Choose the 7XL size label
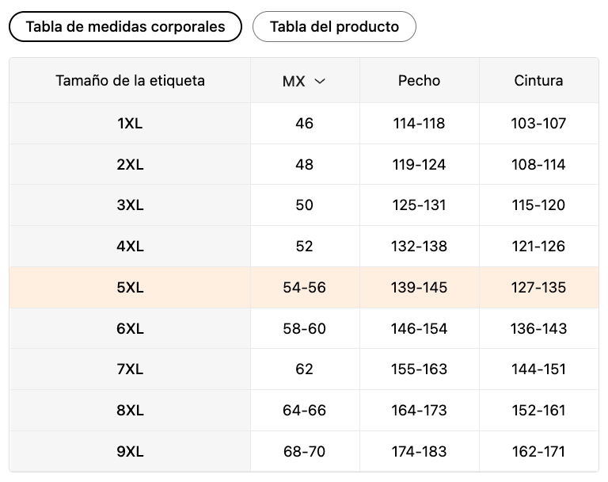The width and height of the screenshot is (608, 482). 131,369
